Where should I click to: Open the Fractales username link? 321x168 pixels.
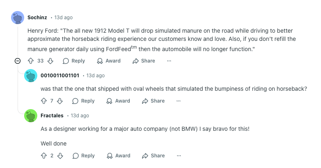coord(52,116)
